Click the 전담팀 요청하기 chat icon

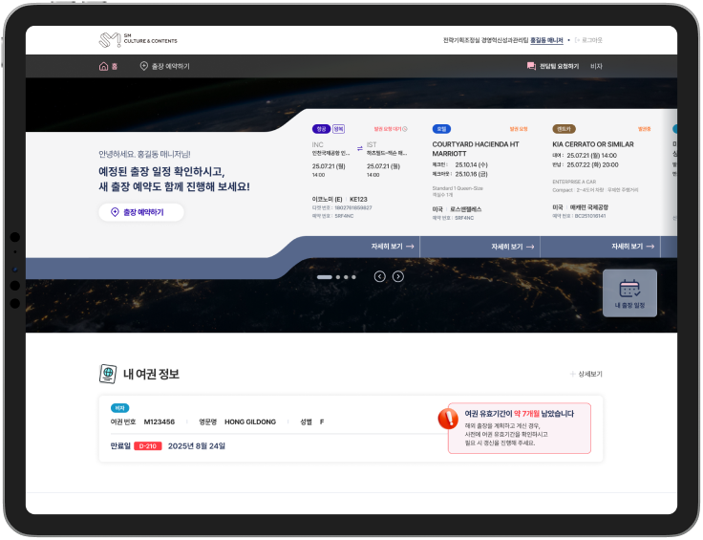pyautogui.click(x=531, y=67)
